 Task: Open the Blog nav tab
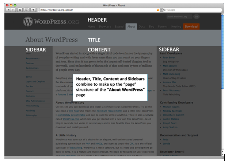(x=152, y=27)
